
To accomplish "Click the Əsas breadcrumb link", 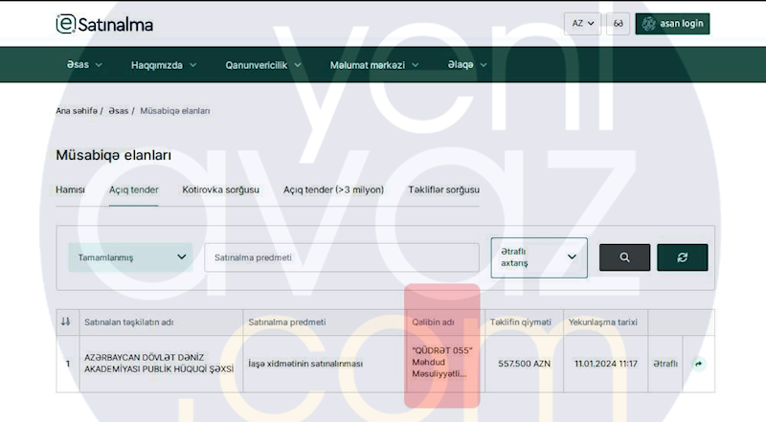I will pyautogui.click(x=118, y=111).
